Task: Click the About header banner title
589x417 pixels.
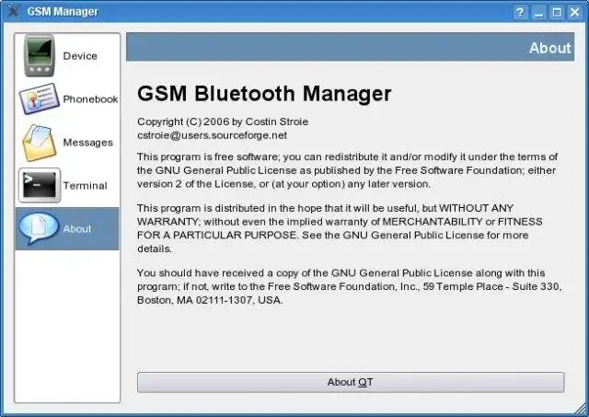Action: 550,48
